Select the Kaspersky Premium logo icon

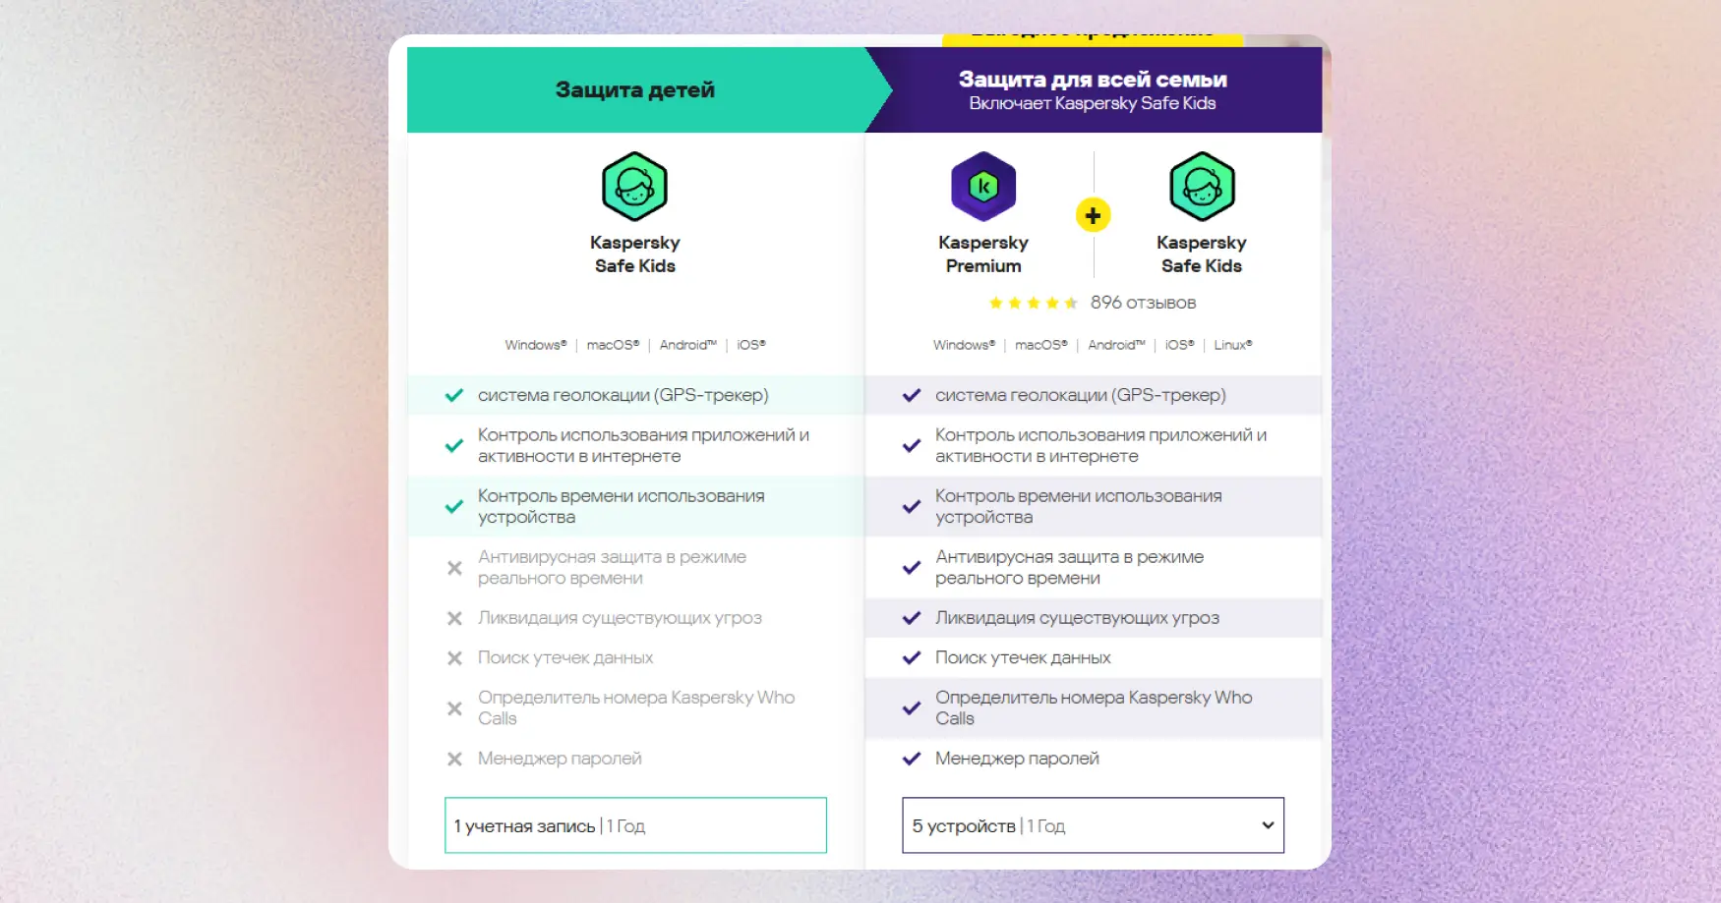[x=982, y=187]
